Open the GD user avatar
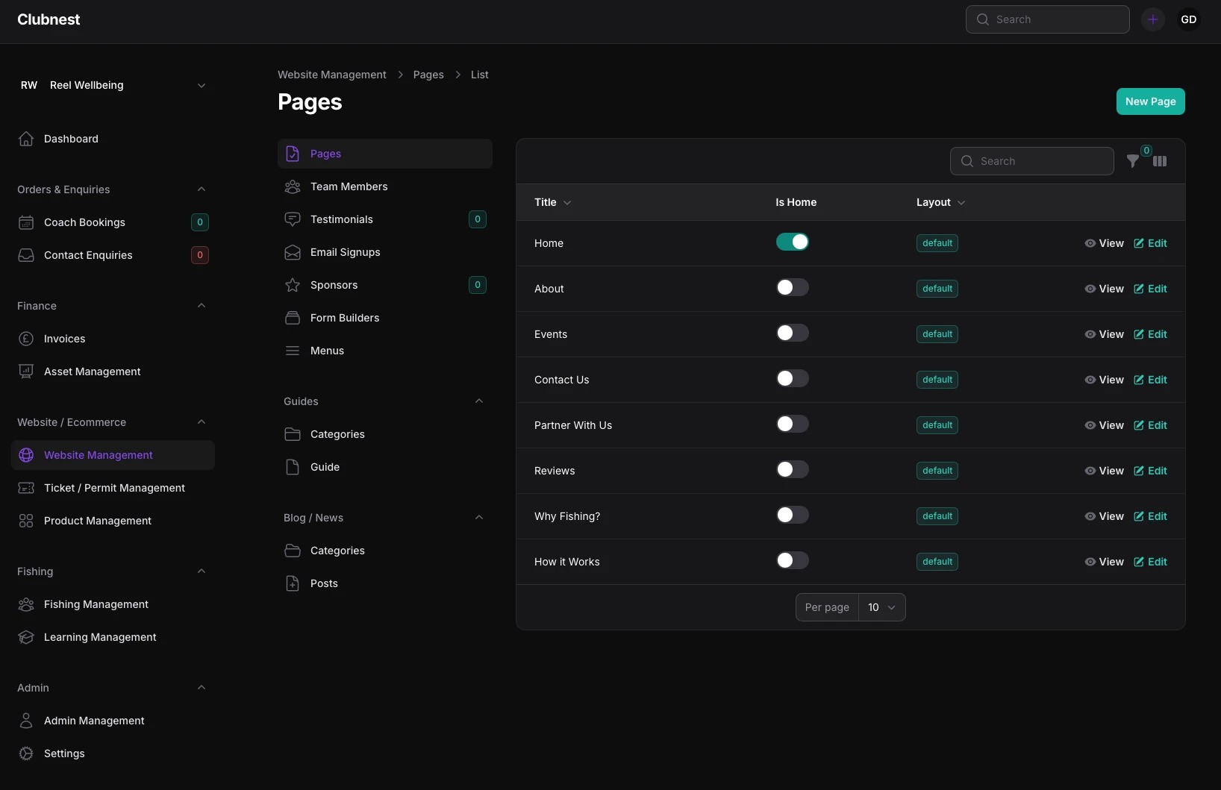The height and width of the screenshot is (790, 1221). [x=1189, y=19]
